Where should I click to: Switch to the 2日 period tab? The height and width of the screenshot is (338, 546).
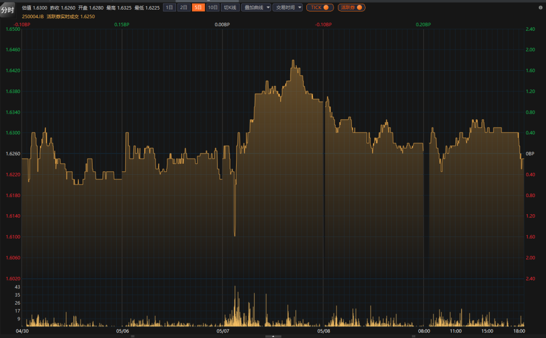pyautogui.click(x=184, y=8)
